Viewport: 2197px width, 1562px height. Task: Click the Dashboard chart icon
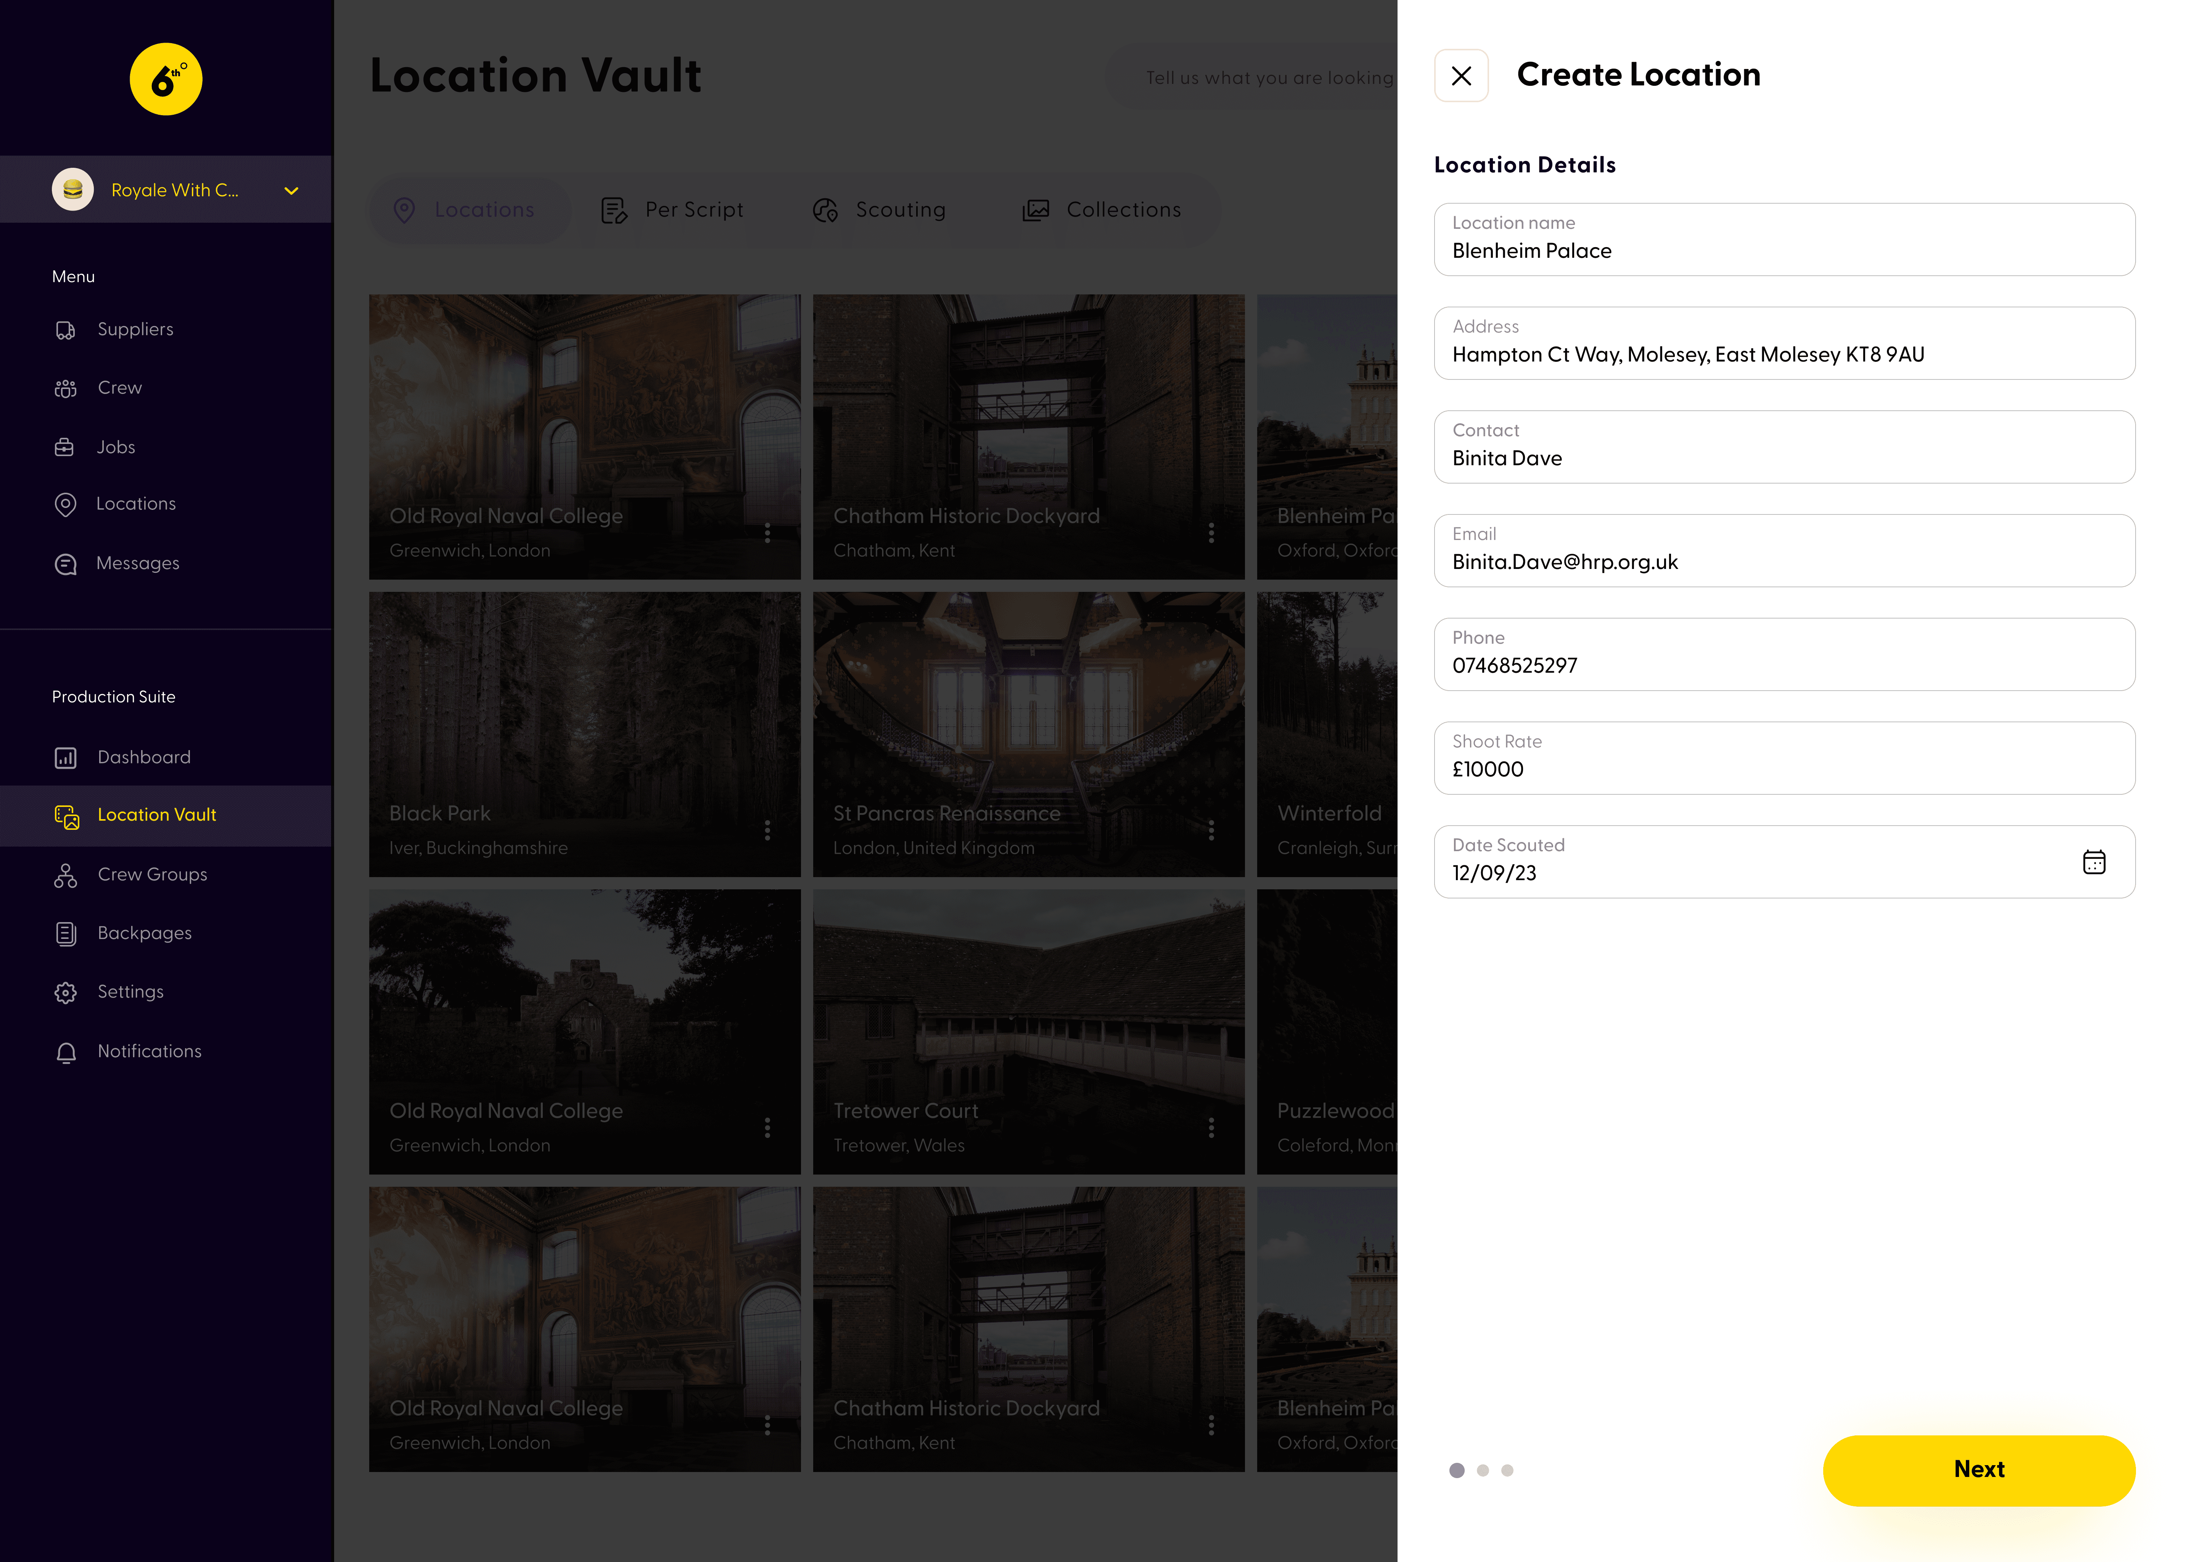point(65,758)
